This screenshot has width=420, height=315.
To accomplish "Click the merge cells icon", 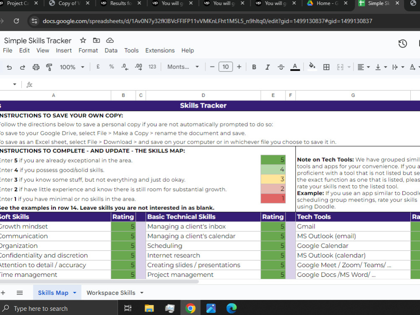I will coord(340,67).
